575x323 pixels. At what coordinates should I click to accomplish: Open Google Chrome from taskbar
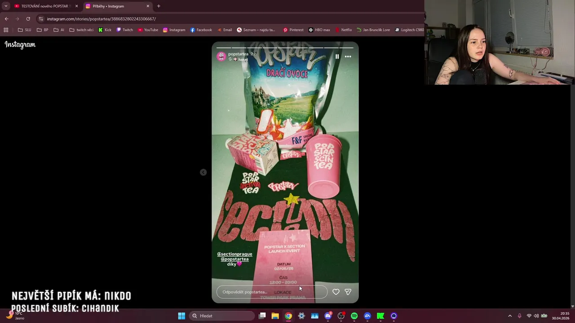click(288, 316)
